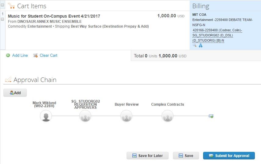261x164 pixels.
Task: Open the Music for Student On-Campus Event item
Action: [54, 16]
